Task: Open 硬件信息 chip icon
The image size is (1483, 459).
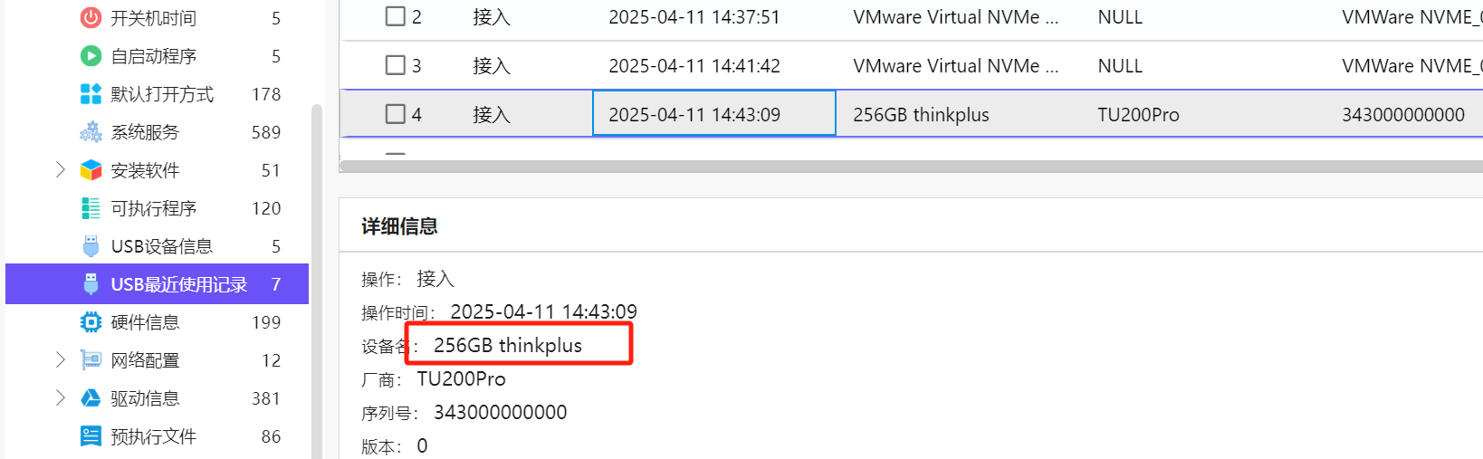Action: coord(91,321)
